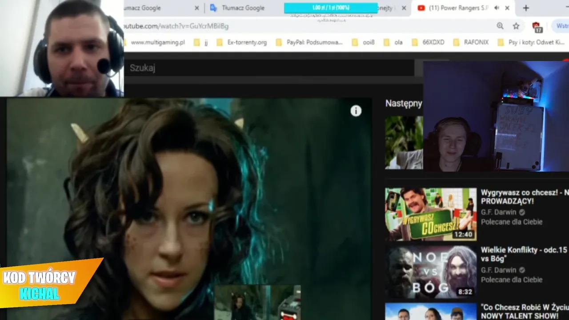The height and width of the screenshot is (320, 569).
Task: Bookmark this page with the star icon
Action: (516, 26)
